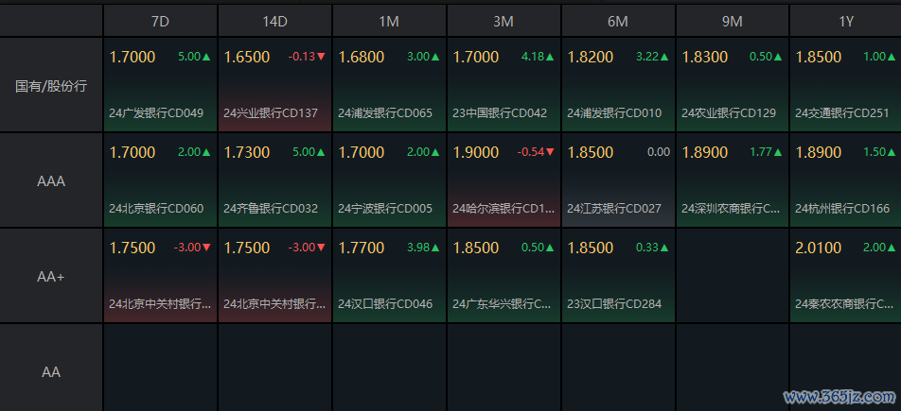This screenshot has width=901, height=411.
Task: Open 24北京中关村银行 cell in 7D column
Action: click(160, 276)
